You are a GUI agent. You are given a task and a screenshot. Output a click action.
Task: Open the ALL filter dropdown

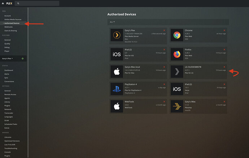(x=112, y=22)
